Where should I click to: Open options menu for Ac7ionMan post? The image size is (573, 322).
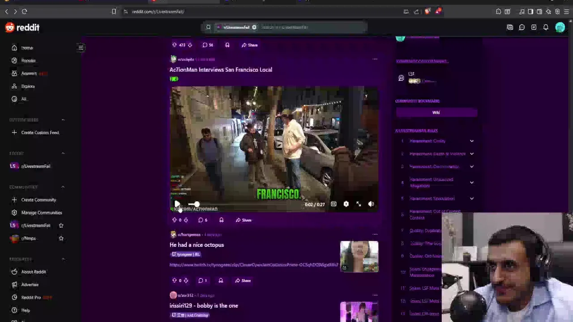[x=375, y=59]
